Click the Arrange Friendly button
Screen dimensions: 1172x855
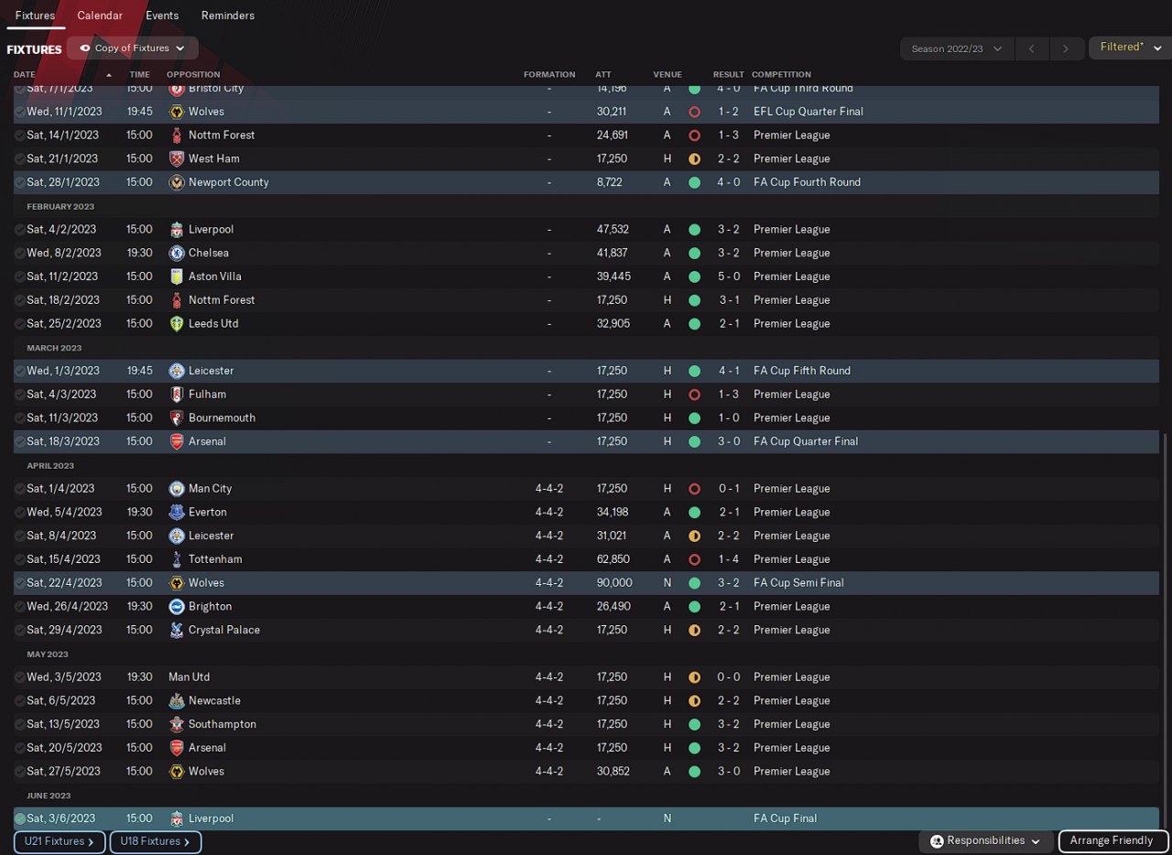point(1113,841)
